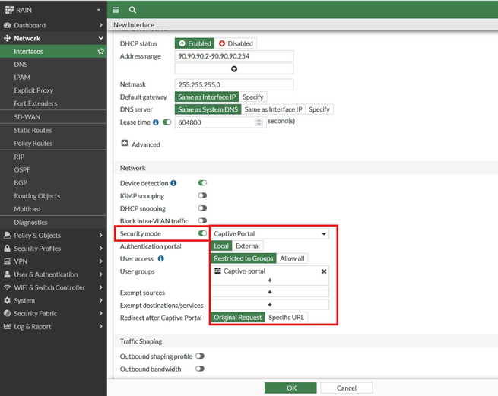
Task: Expand the Policy & Objects menu
Action: click(52, 236)
